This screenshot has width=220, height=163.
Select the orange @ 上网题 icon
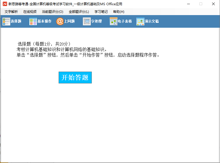pos(60,21)
